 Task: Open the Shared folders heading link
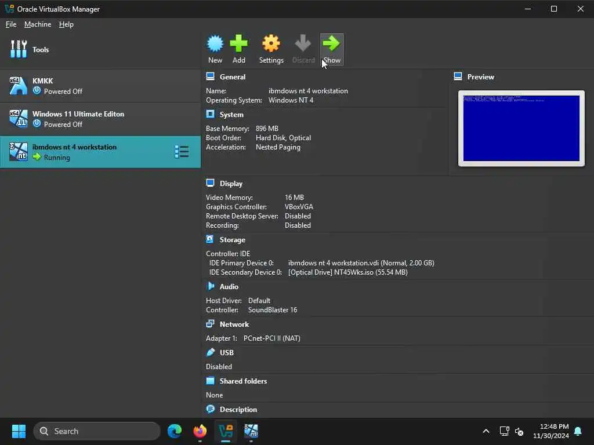click(243, 381)
